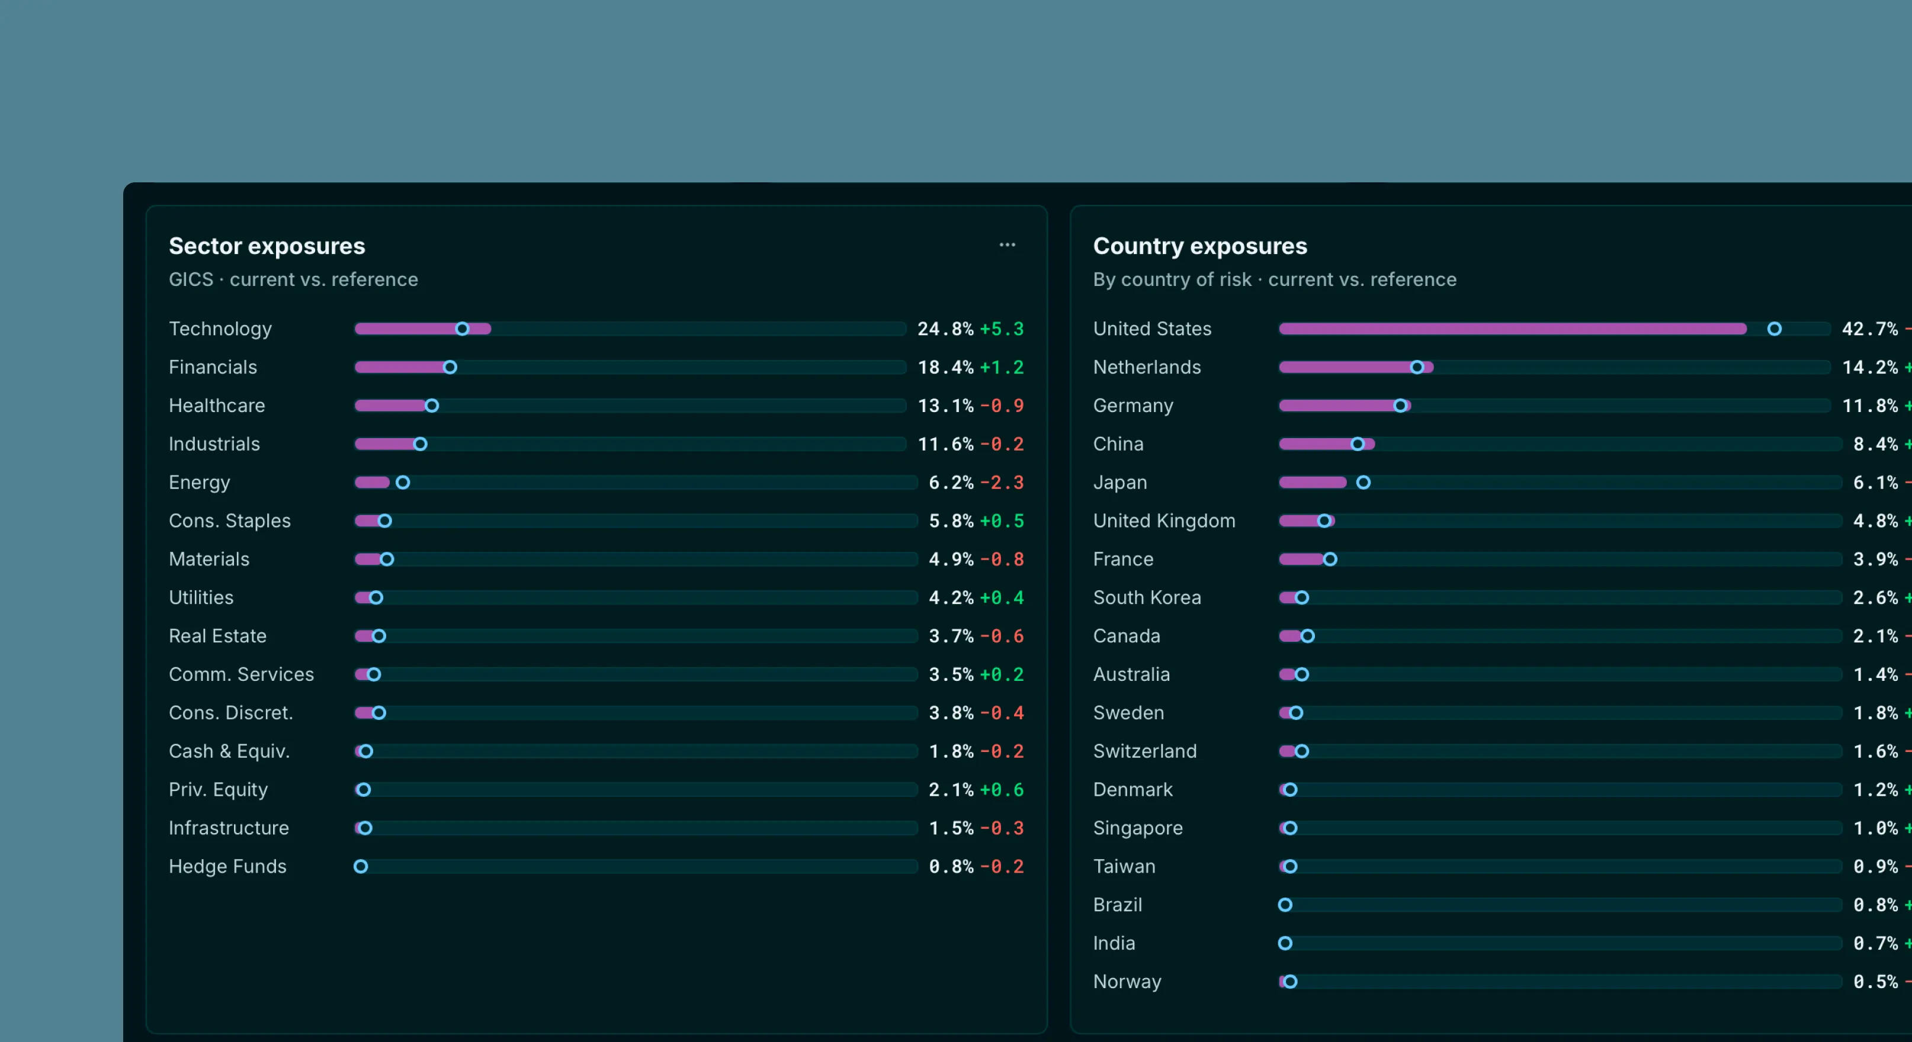Click the Japan row reference marker

point(1363,483)
